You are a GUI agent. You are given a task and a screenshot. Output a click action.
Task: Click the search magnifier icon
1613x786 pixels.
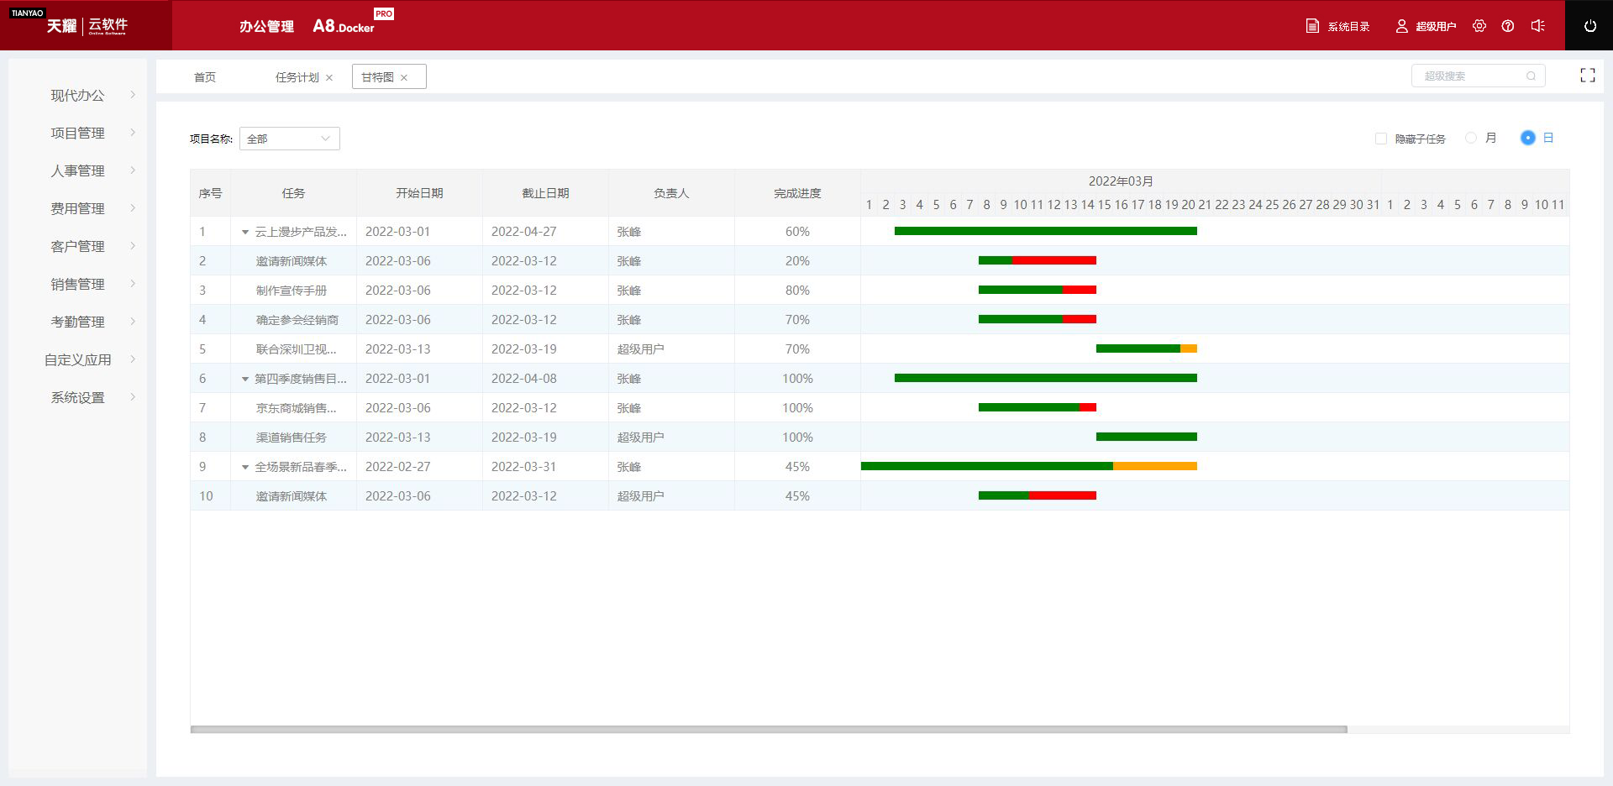tap(1531, 76)
